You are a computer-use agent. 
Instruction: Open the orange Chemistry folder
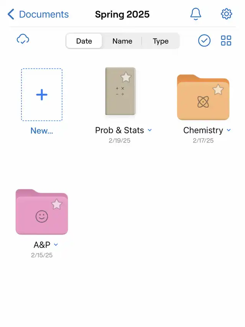(203, 97)
